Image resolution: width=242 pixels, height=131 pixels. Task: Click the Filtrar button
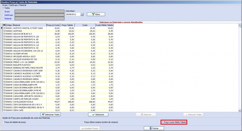[96, 14]
